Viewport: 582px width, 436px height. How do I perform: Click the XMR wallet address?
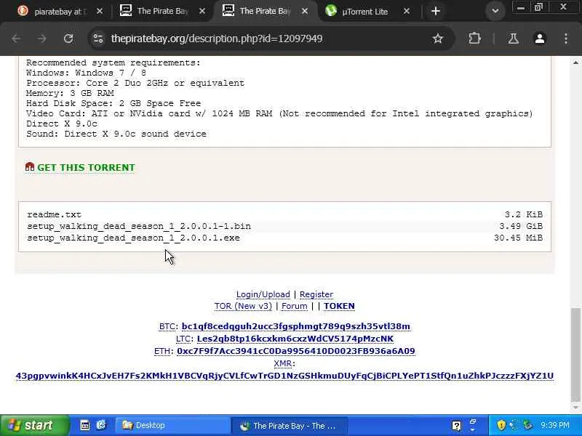284,376
